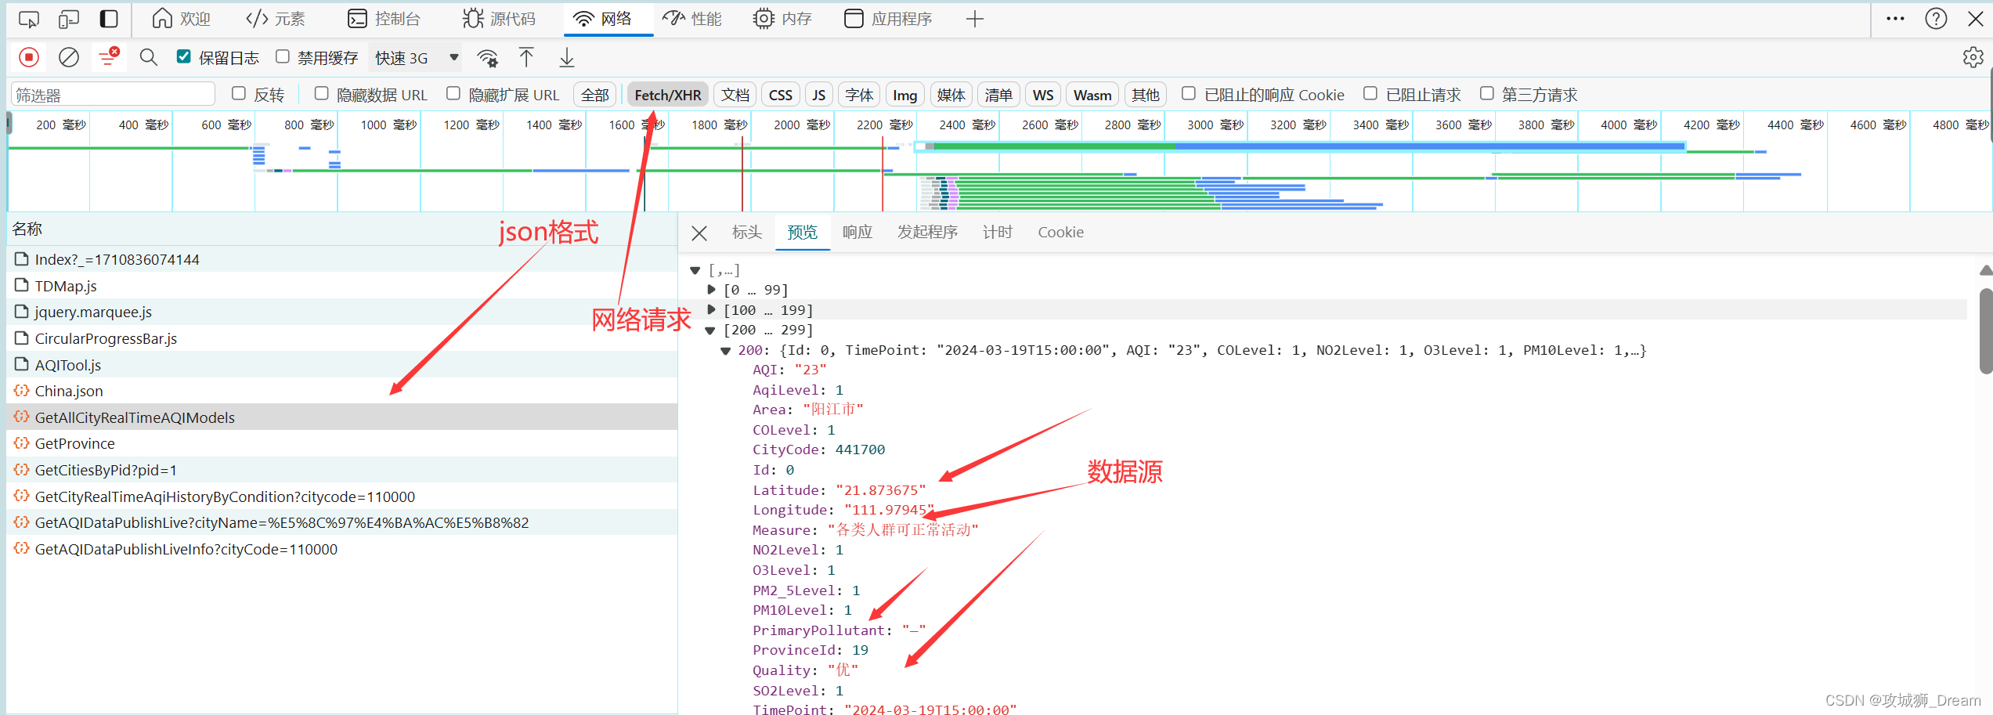Click the export HAR download arrow
The width and height of the screenshot is (1993, 715).
[567, 57]
